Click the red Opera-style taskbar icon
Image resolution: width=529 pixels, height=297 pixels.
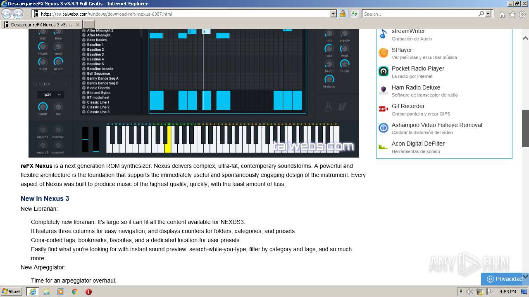pyautogui.click(x=88, y=292)
